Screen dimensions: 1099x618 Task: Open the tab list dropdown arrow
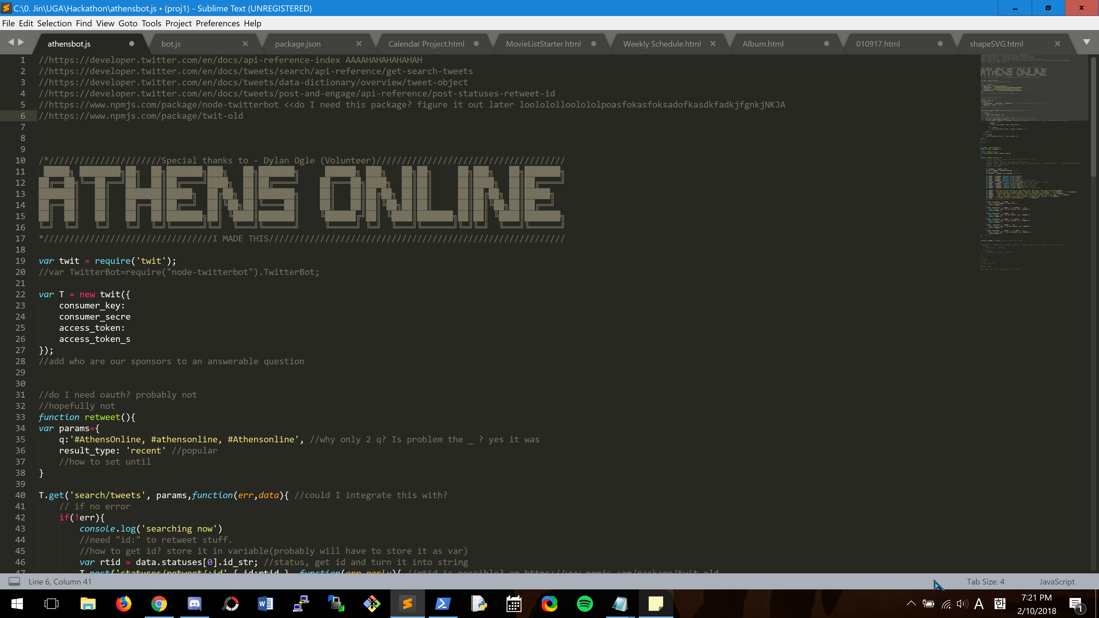[1087, 42]
